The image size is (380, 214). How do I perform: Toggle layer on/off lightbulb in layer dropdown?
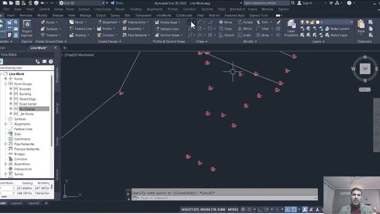tap(302, 22)
